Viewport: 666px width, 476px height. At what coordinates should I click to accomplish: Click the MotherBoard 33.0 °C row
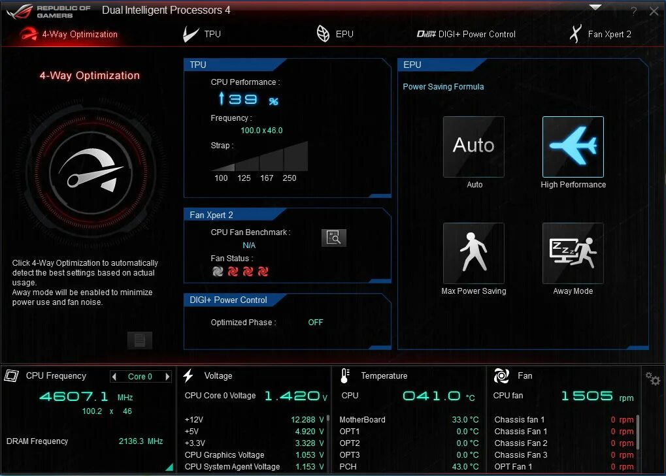[x=409, y=420]
